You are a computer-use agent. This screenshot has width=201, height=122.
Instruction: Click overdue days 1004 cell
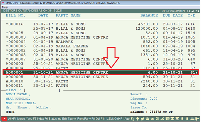click(x=190, y=46)
